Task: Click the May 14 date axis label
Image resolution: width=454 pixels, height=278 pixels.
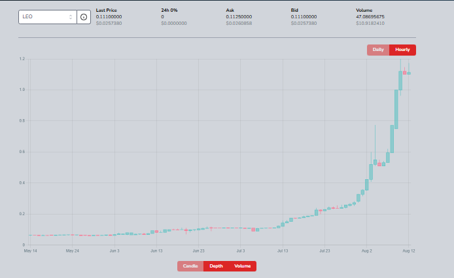Action: 30,251
